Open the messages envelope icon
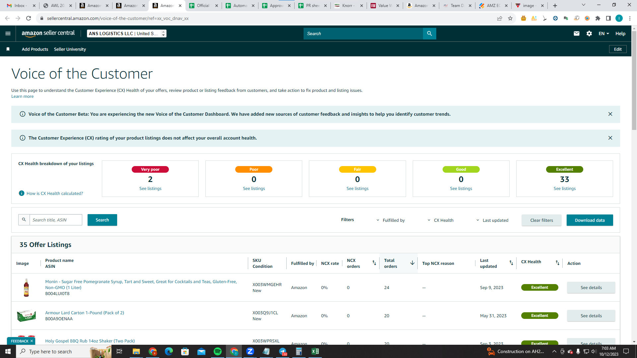 (x=577, y=33)
